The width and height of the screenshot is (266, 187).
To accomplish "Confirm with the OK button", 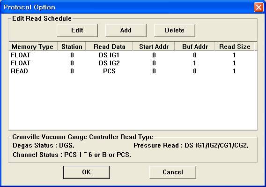I will tap(87, 172).
